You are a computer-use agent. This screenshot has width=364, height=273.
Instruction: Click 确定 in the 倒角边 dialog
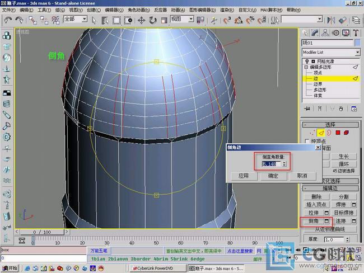[273, 176]
